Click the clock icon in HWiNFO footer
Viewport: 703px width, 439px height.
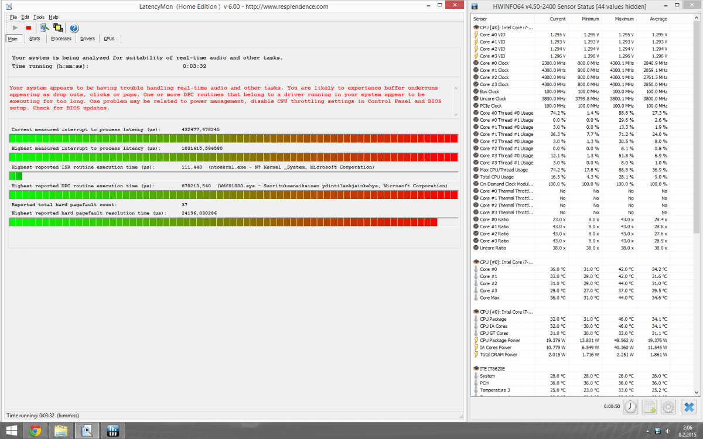[x=630, y=407]
